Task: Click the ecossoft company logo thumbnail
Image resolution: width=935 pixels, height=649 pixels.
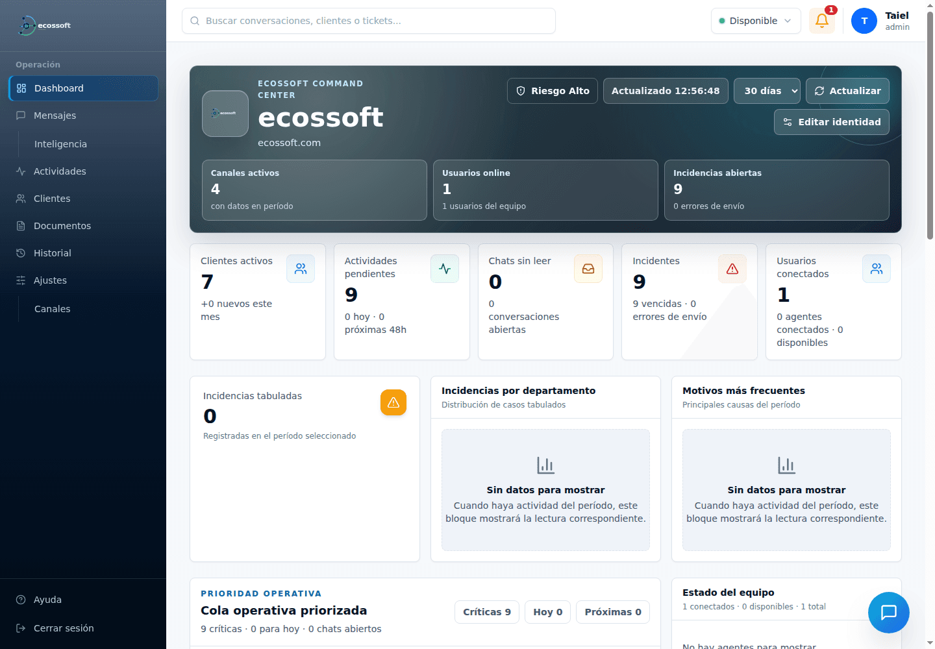Action: [225, 114]
